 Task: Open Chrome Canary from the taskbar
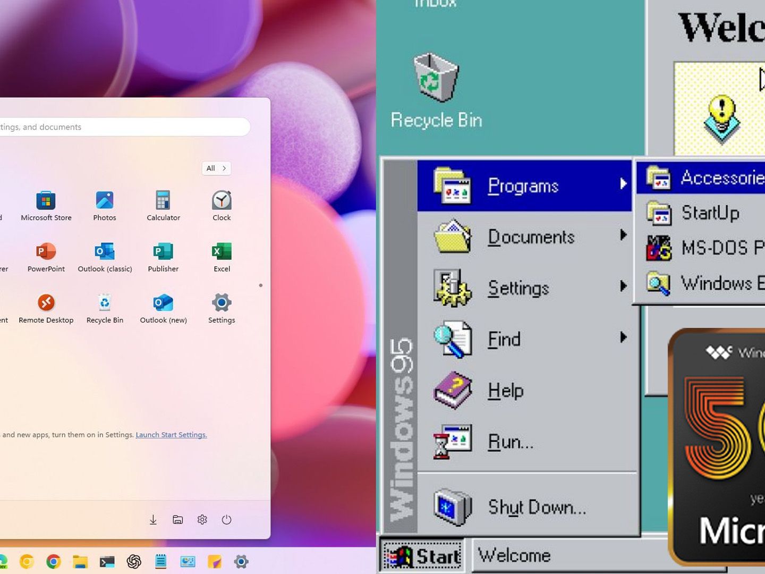click(x=27, y=561)
